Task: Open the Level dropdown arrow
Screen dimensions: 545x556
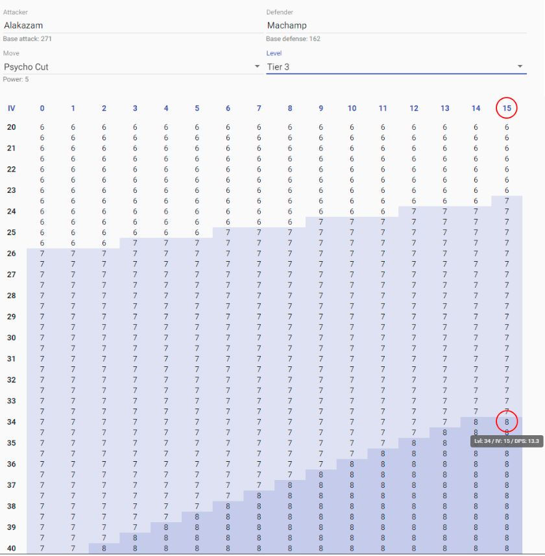Action: tap(520, 66)
